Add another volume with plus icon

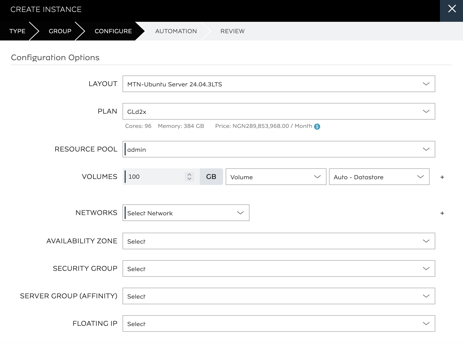[442, 177]
